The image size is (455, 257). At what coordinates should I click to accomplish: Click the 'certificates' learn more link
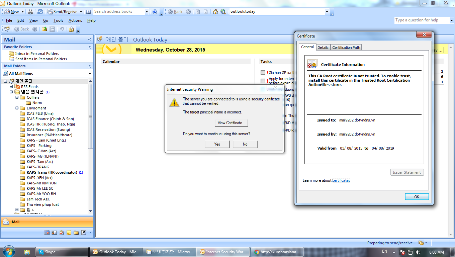[x=341, y=180]
